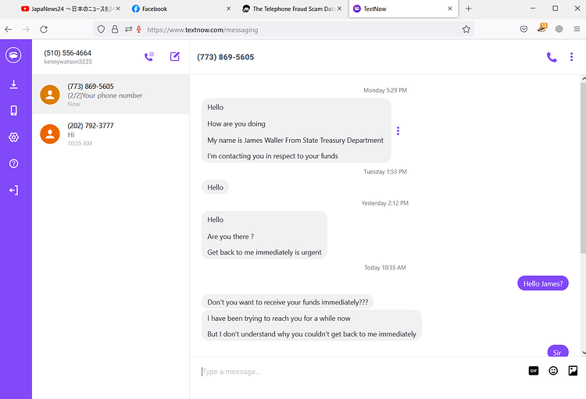Open TextNow settings gear icon
The width and height of the screenshot is (586, 399).
pyautogui.click(x=13, y=137)
